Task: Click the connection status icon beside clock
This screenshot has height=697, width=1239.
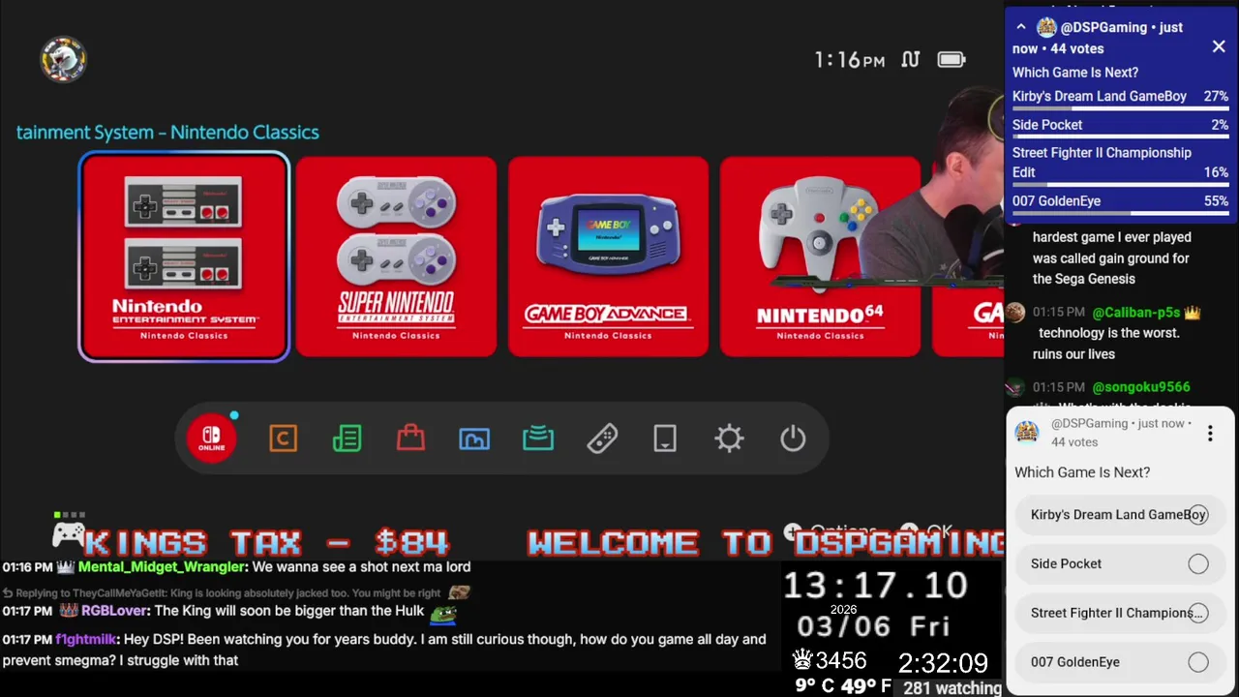Action: 910,60
